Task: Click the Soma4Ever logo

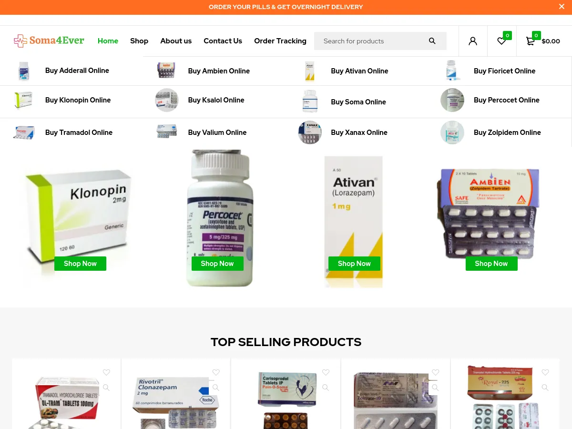Action: pyautogui.click(x=49, y=41)
